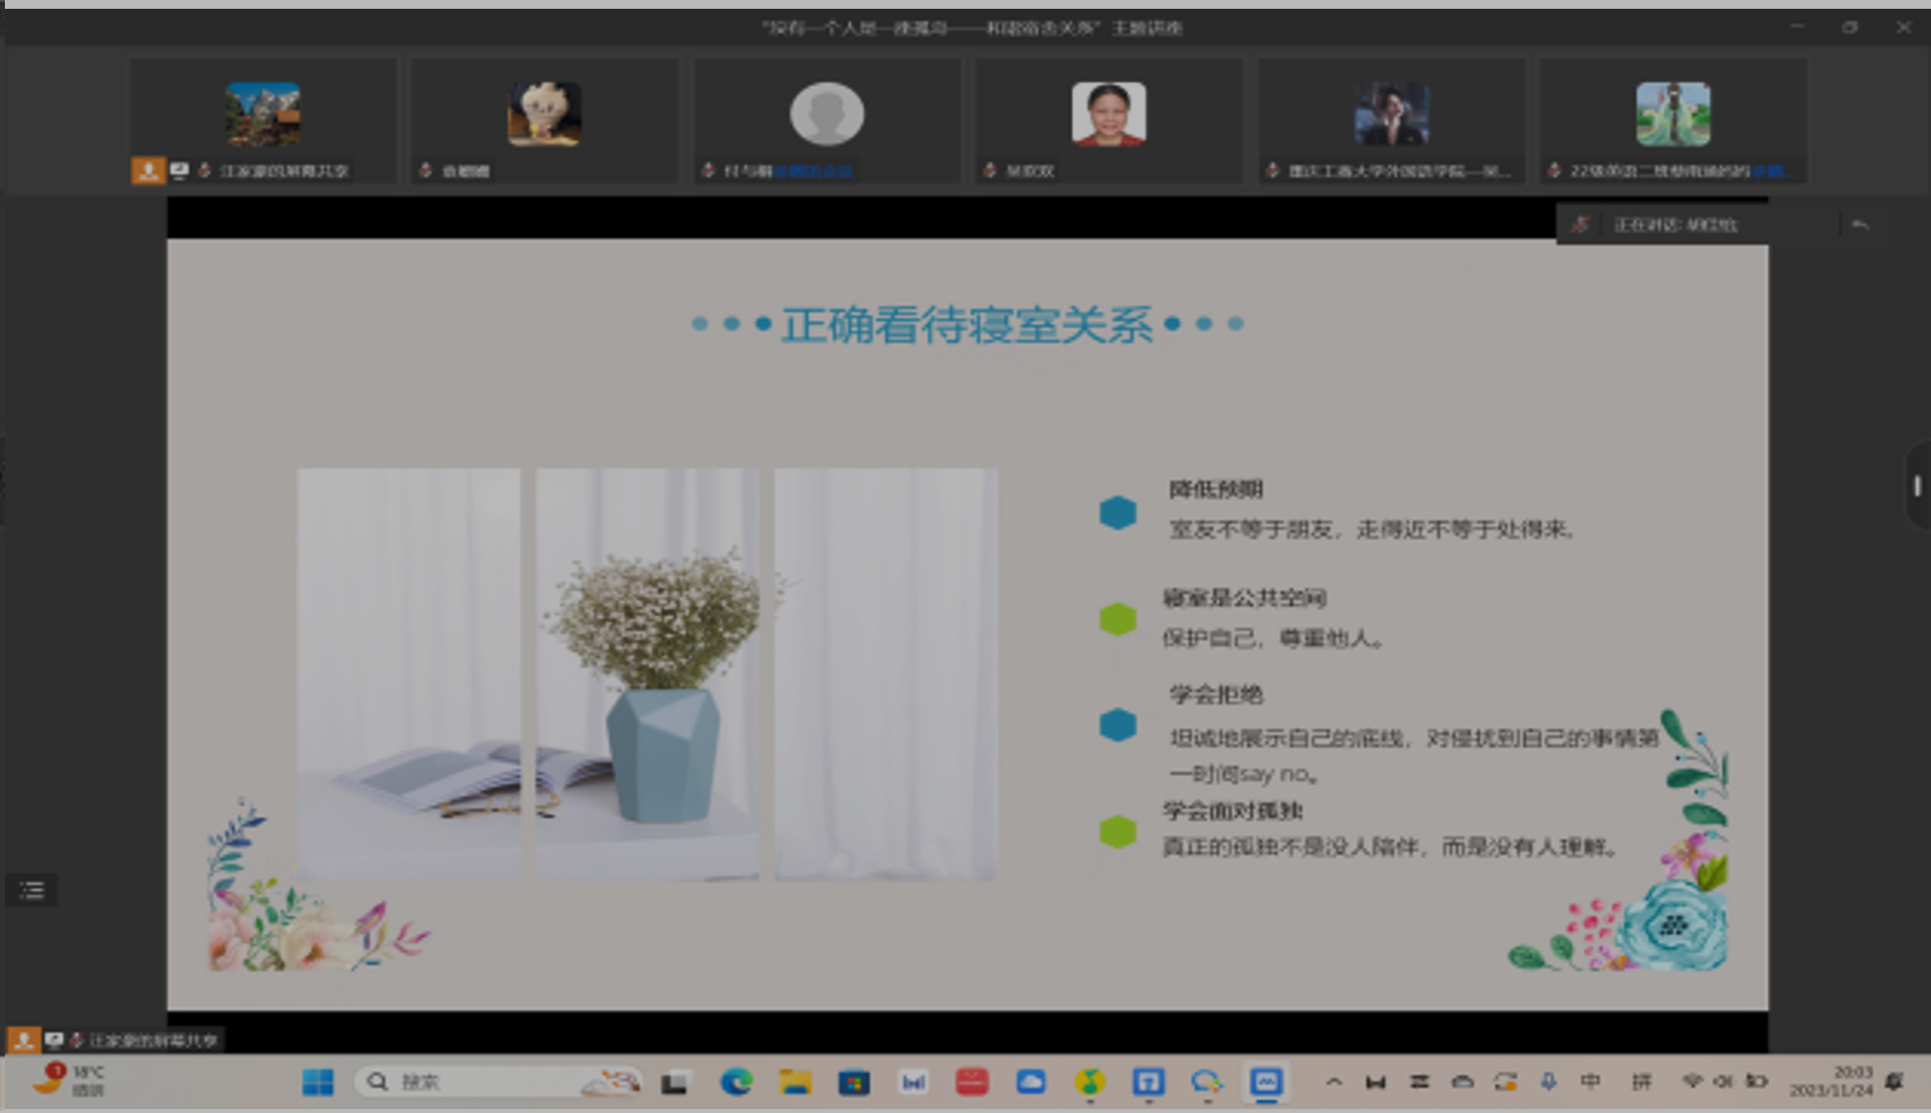Click the orange host badge in the first tile
Image resolution: width=1931 pixels, height=1113 pixels.
[x=148, y=171]
